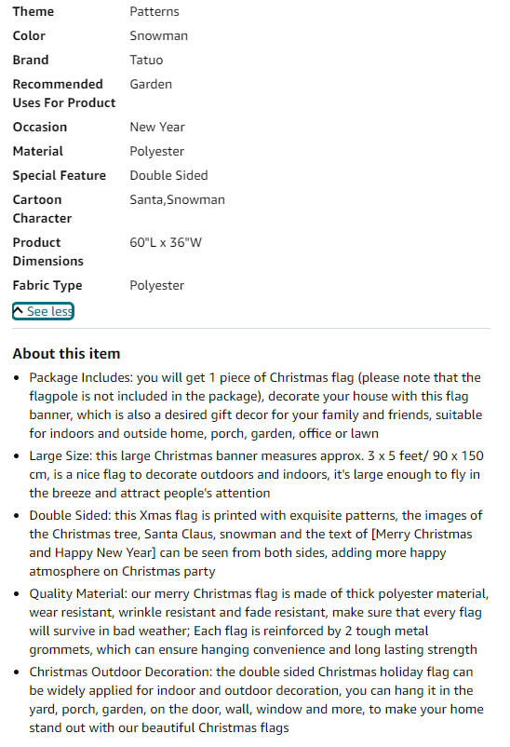
Task: Click the Double Sided special feature value
Action: pyautogui.click(x=168, y=176)
